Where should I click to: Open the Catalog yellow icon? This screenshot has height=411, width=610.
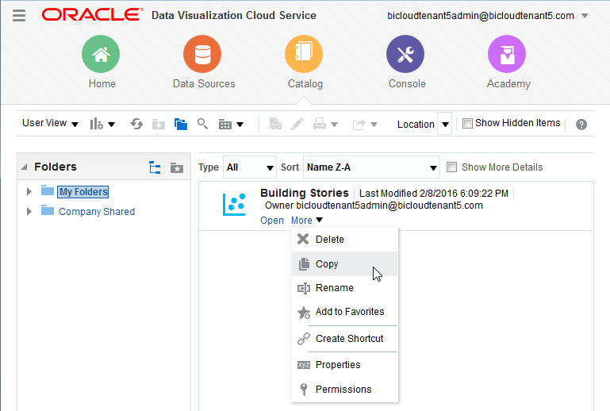click(x=304, y=54)
